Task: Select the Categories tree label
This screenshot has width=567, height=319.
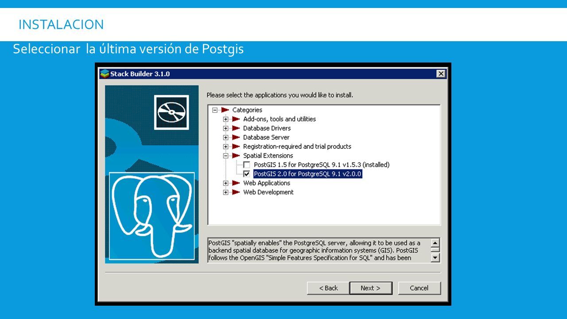Action: coord(247,110)
